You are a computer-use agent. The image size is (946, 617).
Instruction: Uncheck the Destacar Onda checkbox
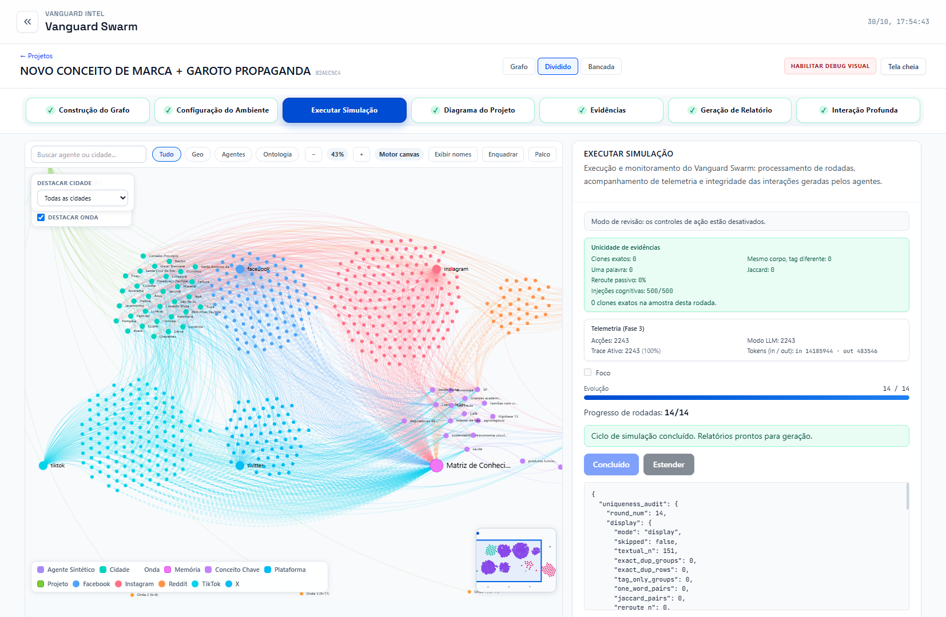click(41, 217)
